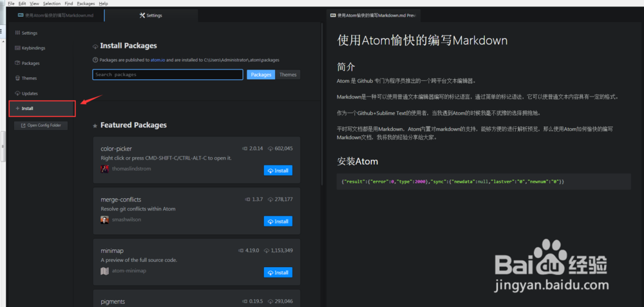This screenshot has height=307, width=644.
Task: Click the question mark help icon
Action: tap(95, 60)
